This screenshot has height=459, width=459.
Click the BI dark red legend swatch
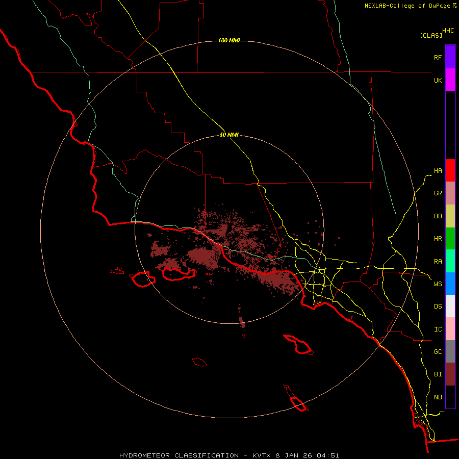pyautogui.click(x=450, y=374)
